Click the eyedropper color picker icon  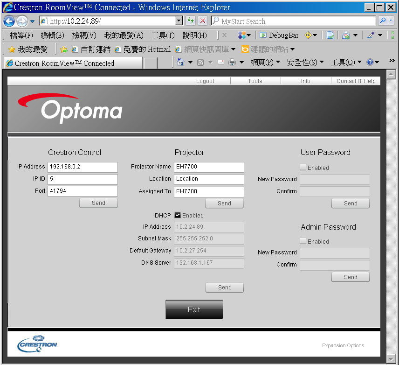click(x=371, y=35)
